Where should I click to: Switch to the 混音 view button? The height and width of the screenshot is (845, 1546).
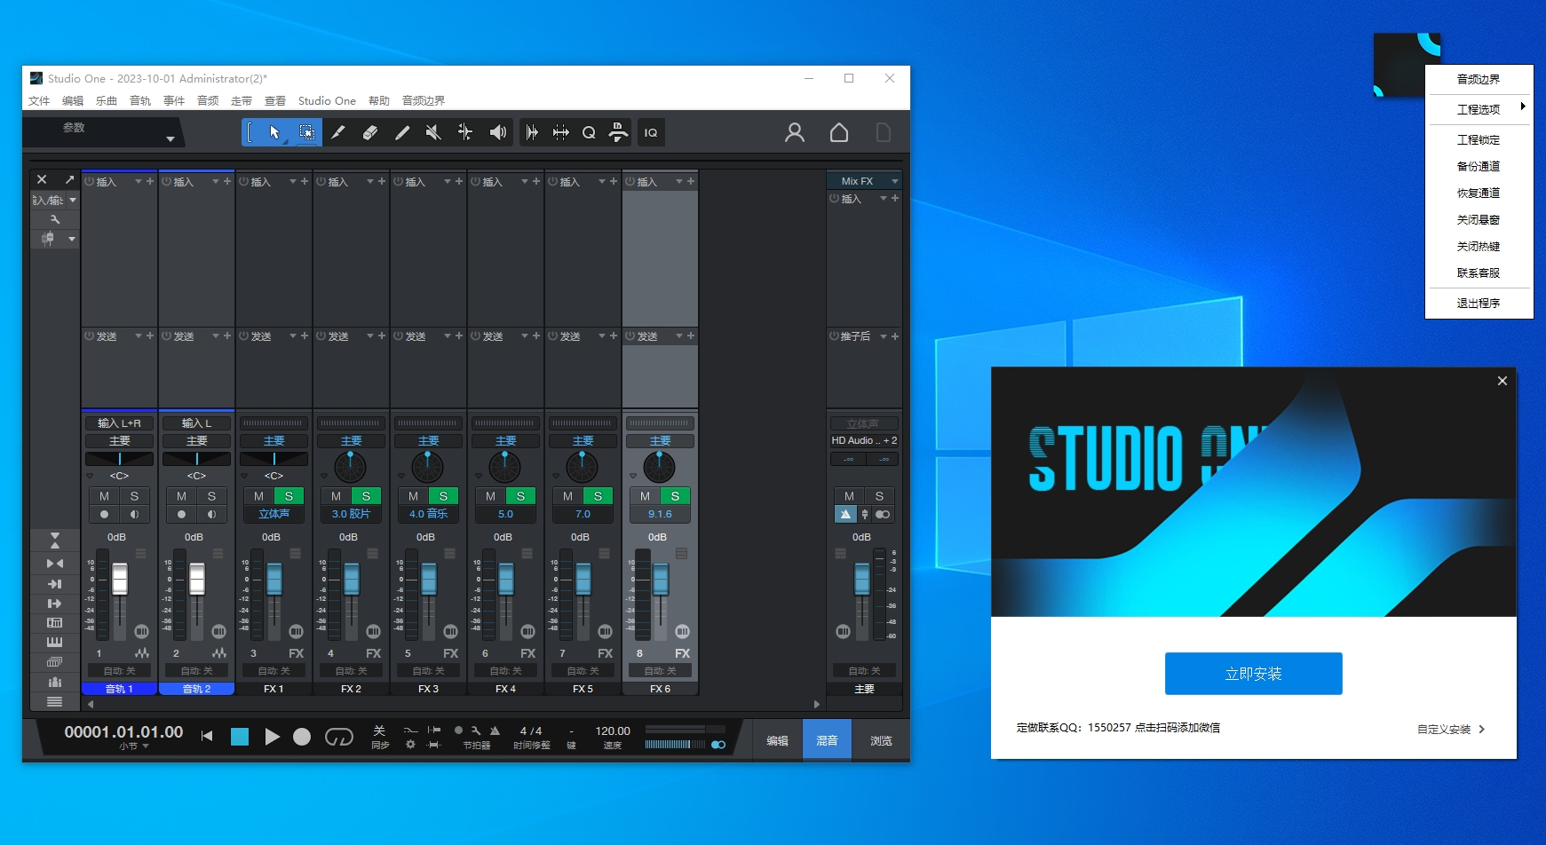pyautogui.click(x=827, y=740)
